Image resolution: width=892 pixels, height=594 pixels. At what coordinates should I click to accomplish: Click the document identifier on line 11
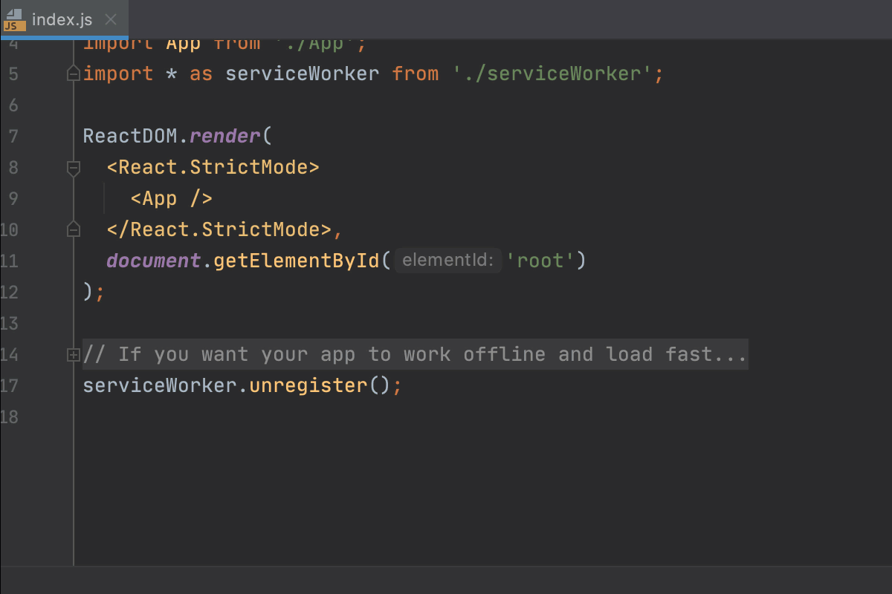[152, 260]
